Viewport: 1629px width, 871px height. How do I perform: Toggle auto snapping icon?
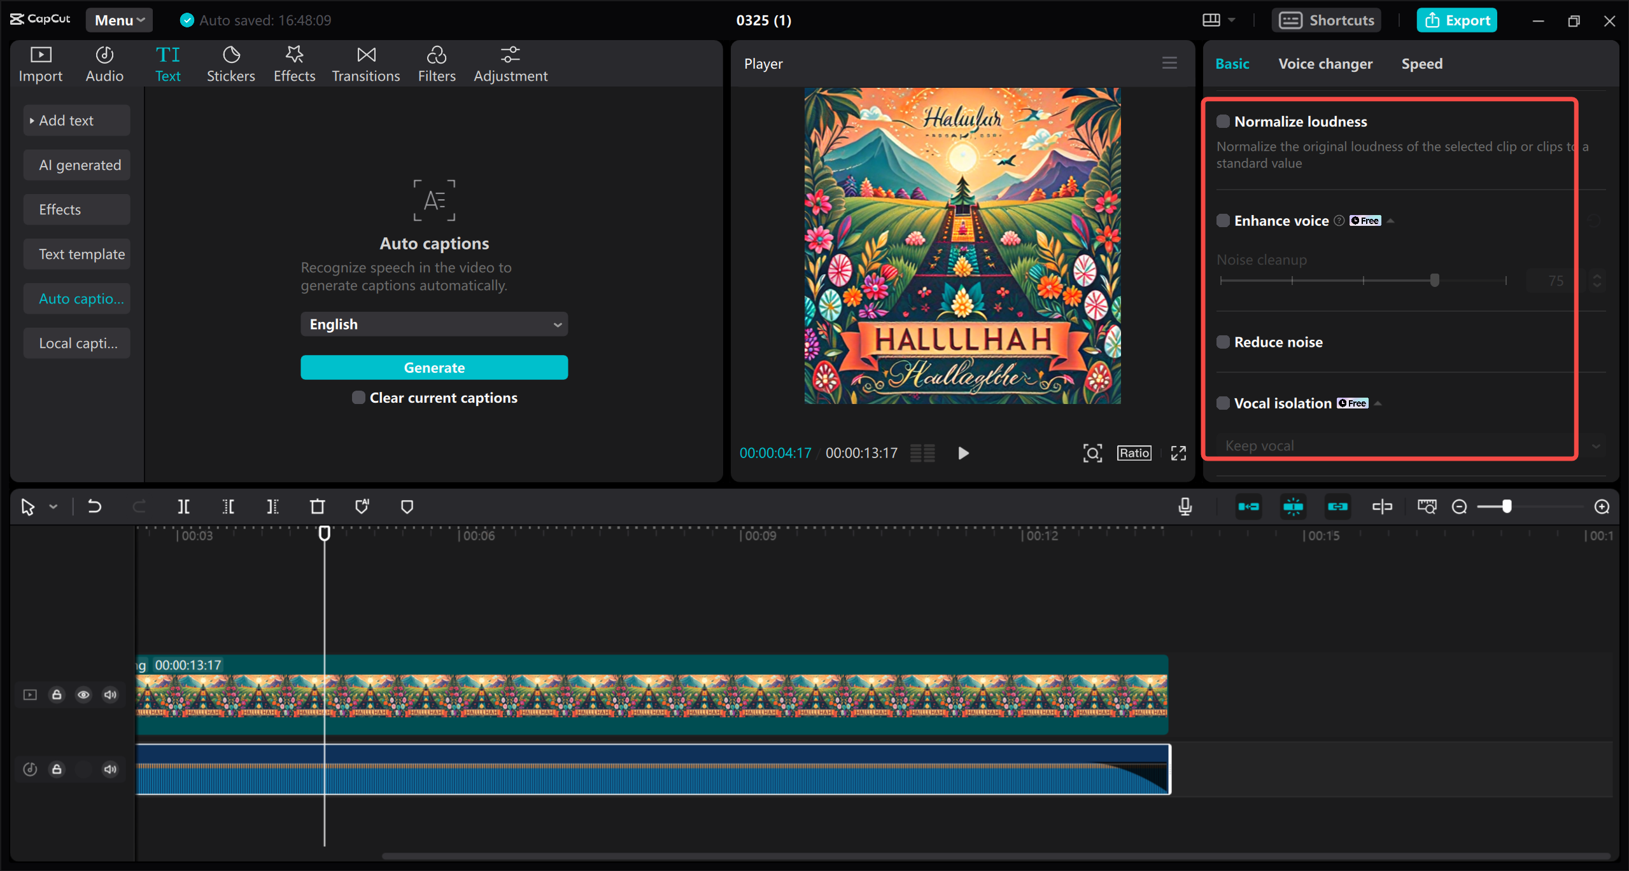pyautogui.click(x=1293, y=506)
